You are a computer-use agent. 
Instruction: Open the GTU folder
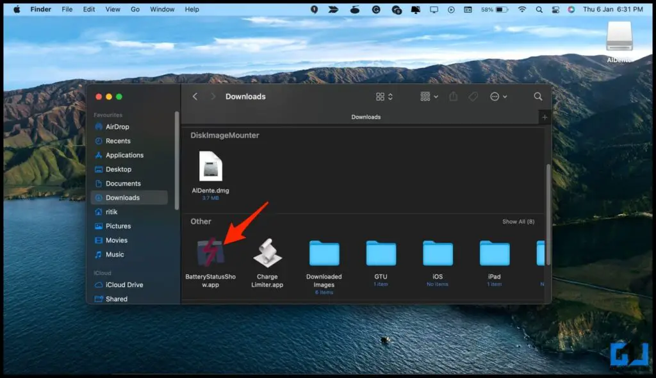(x=381, y=254)
